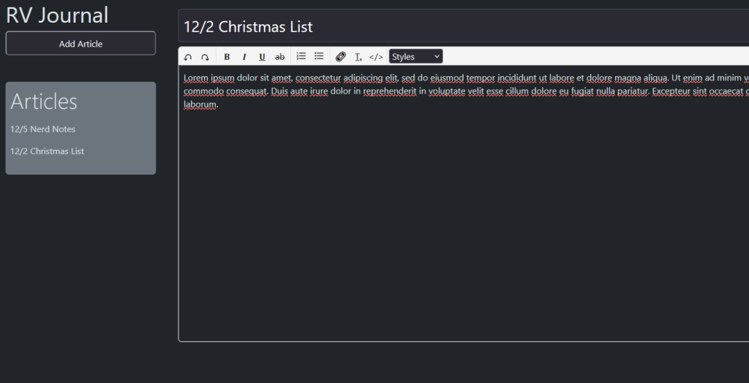The width and height of the screenshot is (749, 383).
Task: Click the insert link icon
Action: (x=341, y=57)
